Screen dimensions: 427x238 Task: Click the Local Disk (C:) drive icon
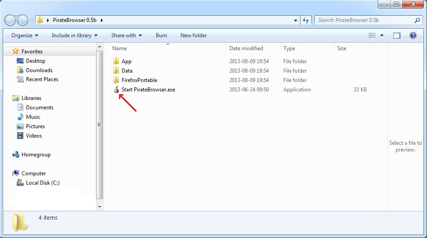[x=20, y=182]
